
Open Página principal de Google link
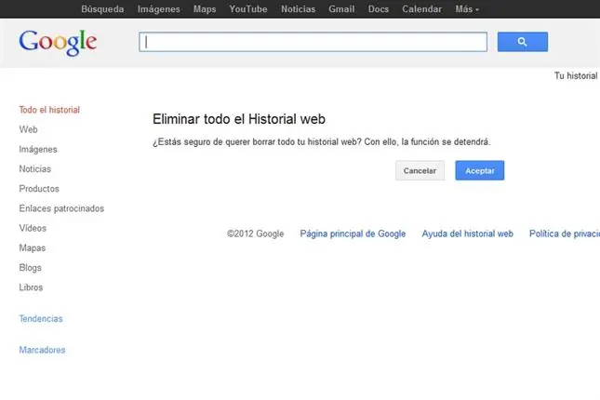[x=353, y=233]
